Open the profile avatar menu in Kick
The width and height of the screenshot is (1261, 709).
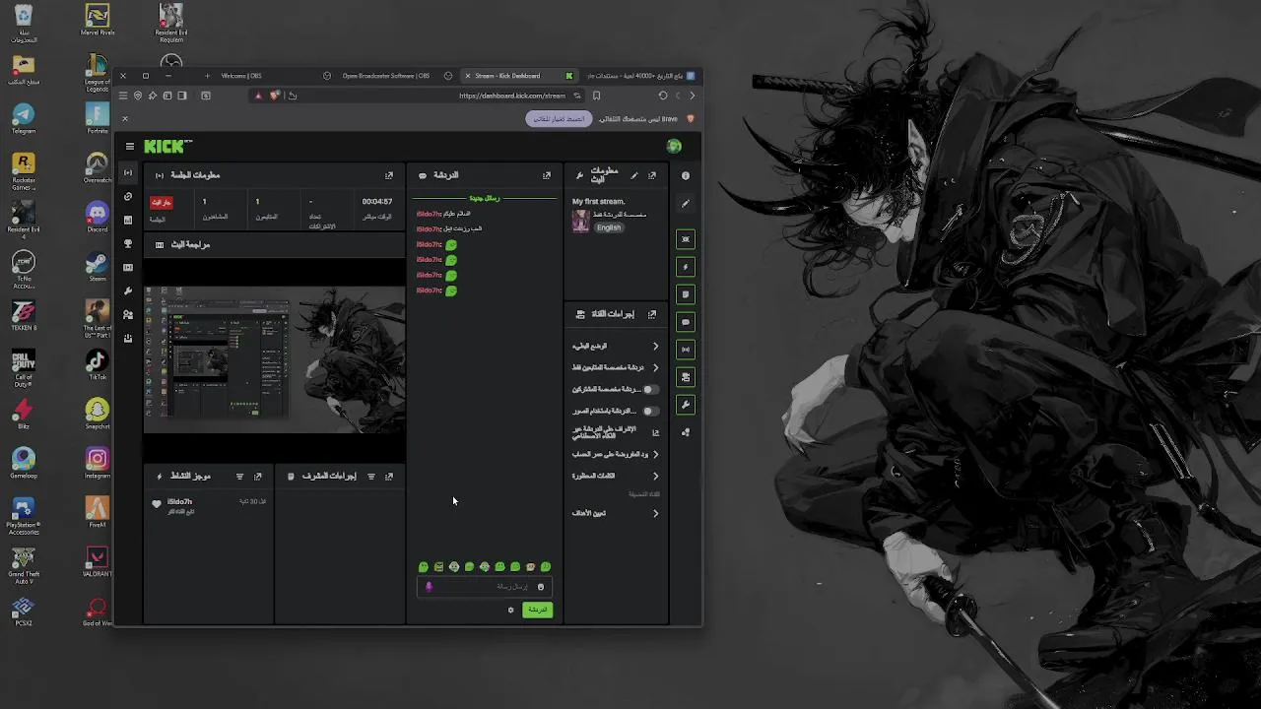point(674,147)
